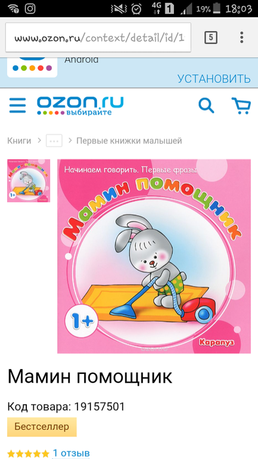Focus the browser URL address bar
Screen dimensions: 258x459
coord(98,38)
